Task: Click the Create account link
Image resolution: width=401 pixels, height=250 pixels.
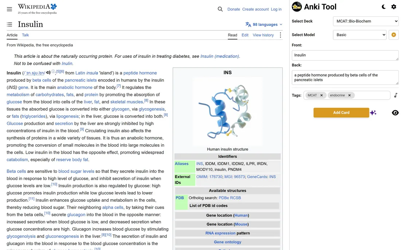Action: point(255,9)
